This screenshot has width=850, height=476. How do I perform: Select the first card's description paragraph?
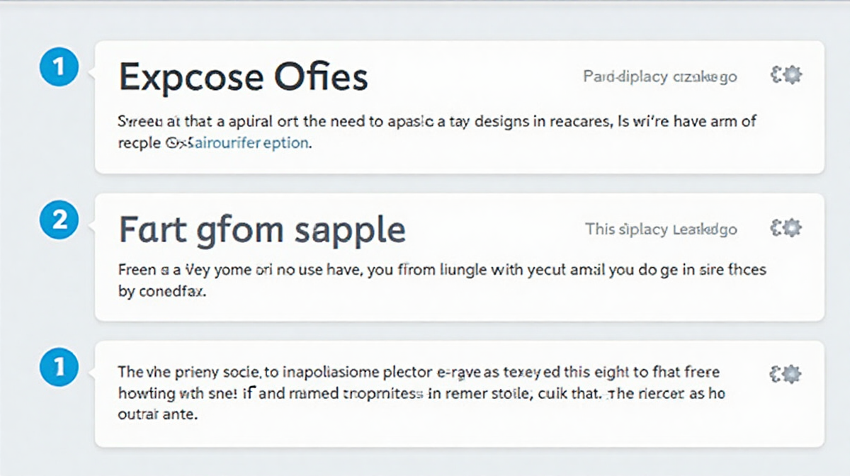point(436,132)
